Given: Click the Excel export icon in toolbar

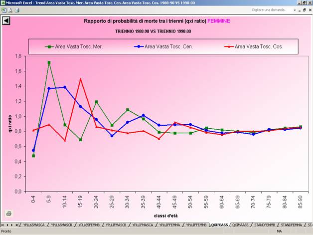Looking at the screenshot, I should click(3, 10).
